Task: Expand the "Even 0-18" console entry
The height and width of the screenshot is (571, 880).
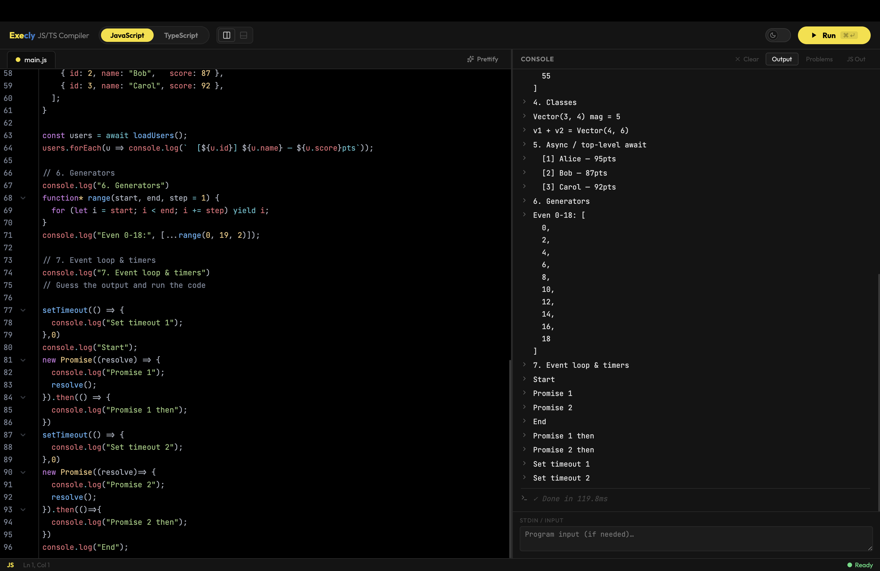Action: point(524,215)
